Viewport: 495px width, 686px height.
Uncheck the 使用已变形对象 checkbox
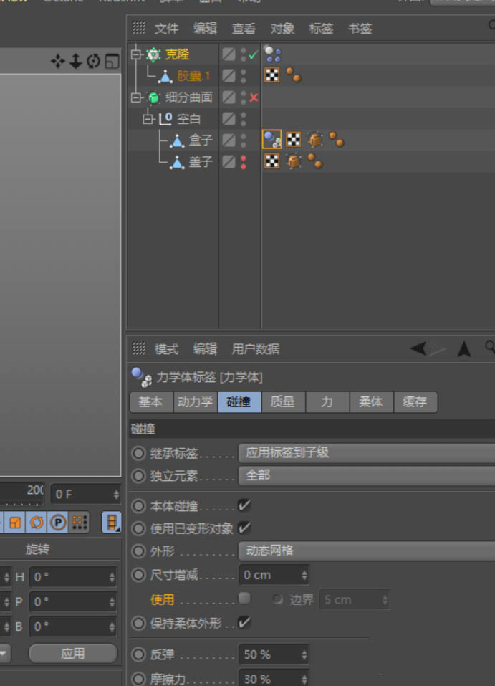244,528
